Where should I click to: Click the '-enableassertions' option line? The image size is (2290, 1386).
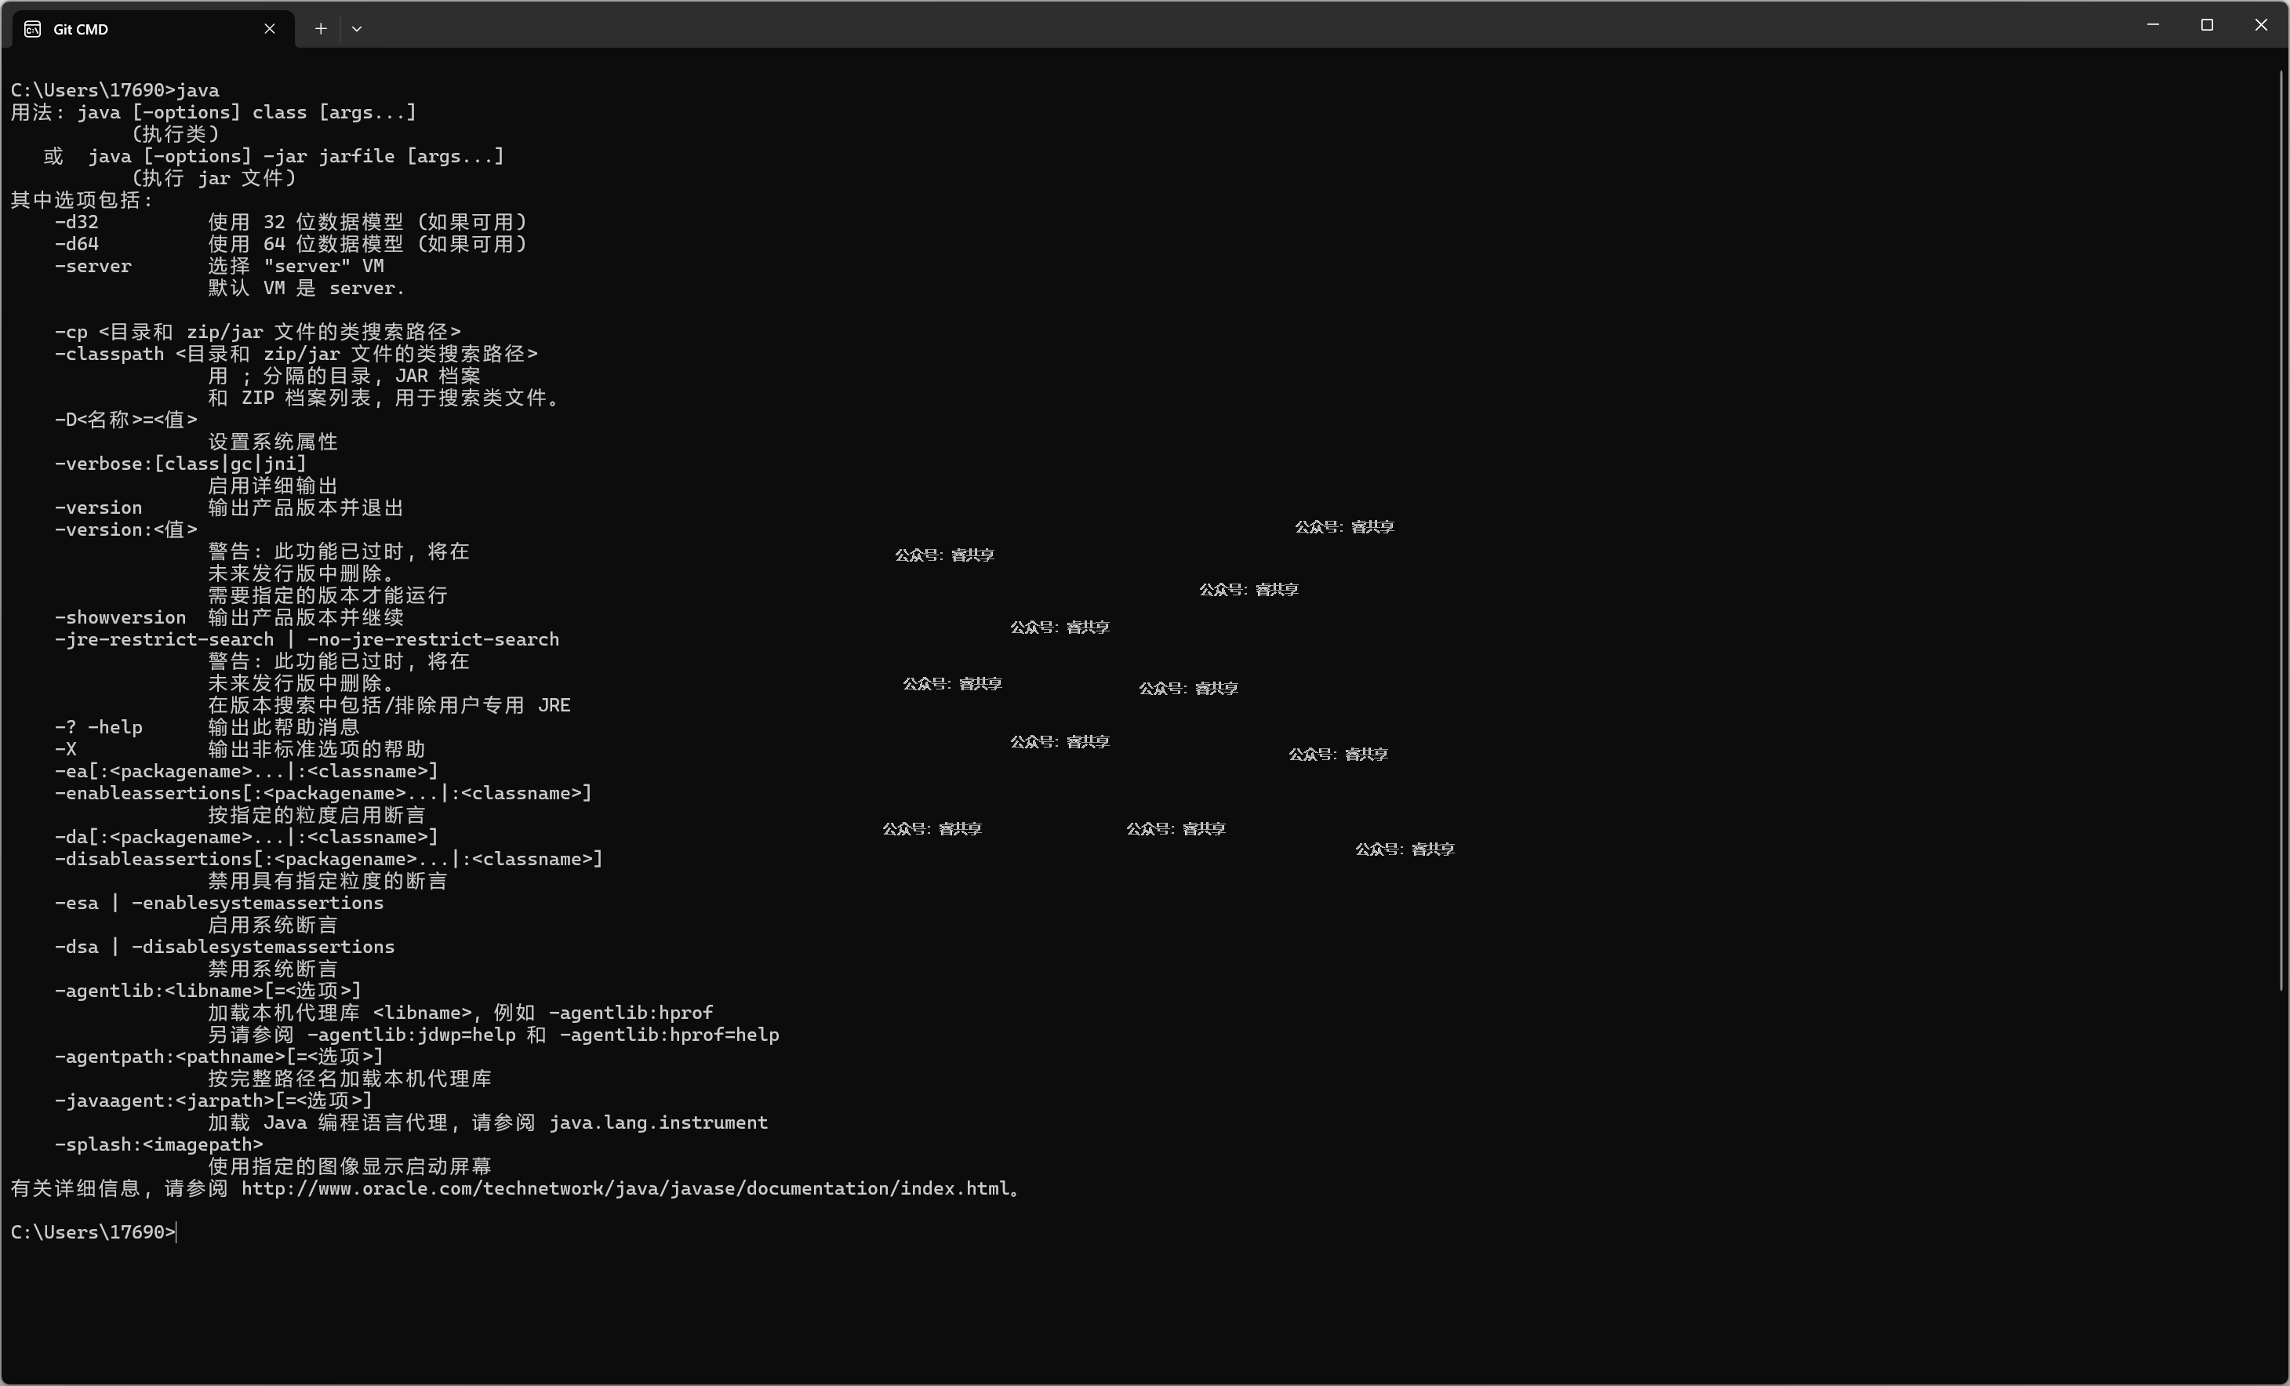pyautogui.click(x=323, y=793)
